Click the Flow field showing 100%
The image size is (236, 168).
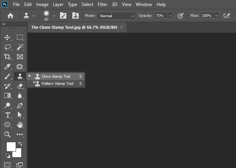[x=207, y=16]
